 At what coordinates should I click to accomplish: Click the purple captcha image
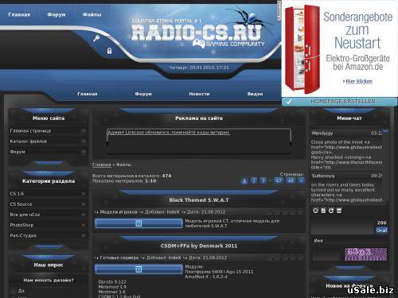tap(365, 254)
